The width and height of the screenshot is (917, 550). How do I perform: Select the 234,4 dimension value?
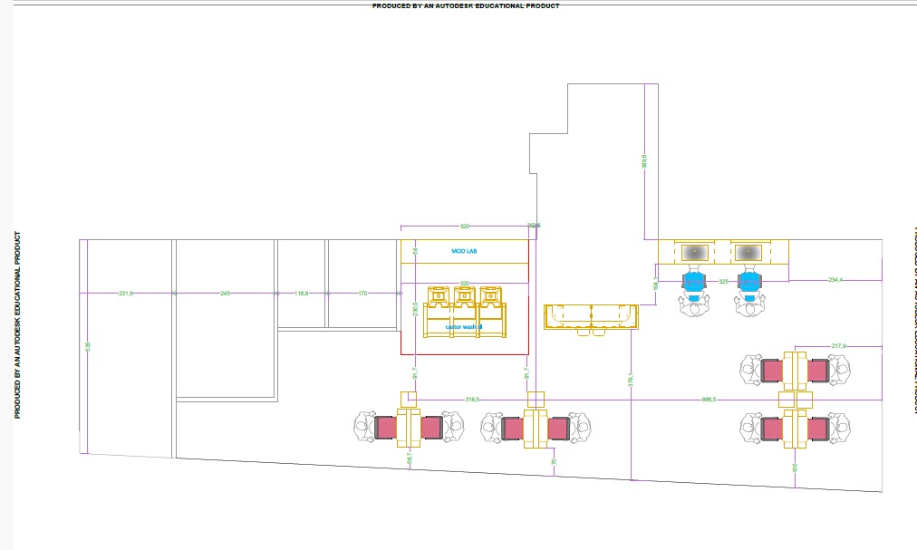[x=835, y=280]
